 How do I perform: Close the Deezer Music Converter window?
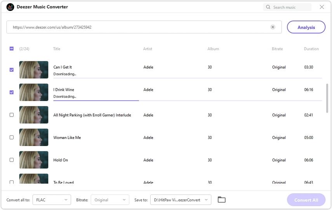[322, 7]
